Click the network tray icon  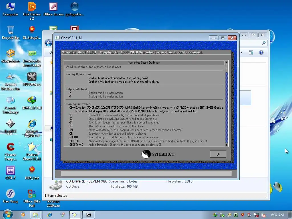click(256, 215)
